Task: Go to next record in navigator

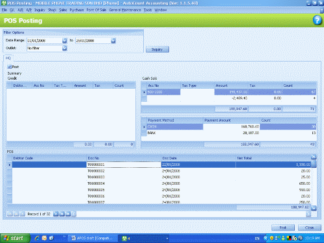Action: pyautogui.click(x=56, y=214)
